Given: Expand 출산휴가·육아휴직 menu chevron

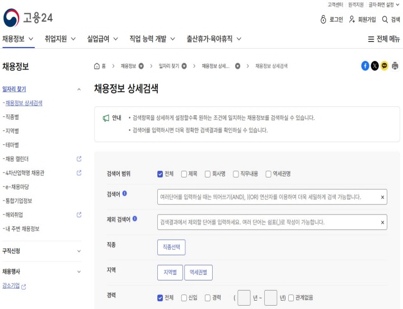Looking at the screenshot, I should (x=239, y=39).
